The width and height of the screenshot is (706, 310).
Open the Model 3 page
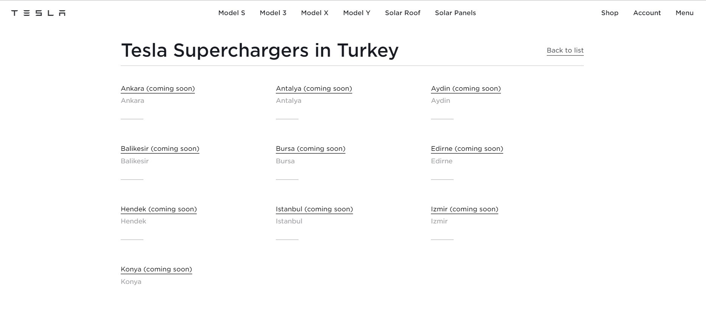tap(273, 13)
